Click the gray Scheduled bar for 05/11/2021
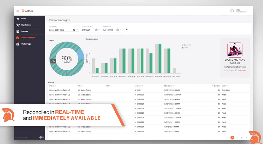 (174, 70)
